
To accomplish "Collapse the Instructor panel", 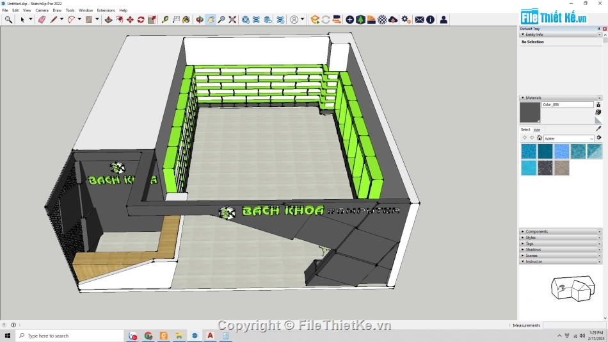I will 523,262.
